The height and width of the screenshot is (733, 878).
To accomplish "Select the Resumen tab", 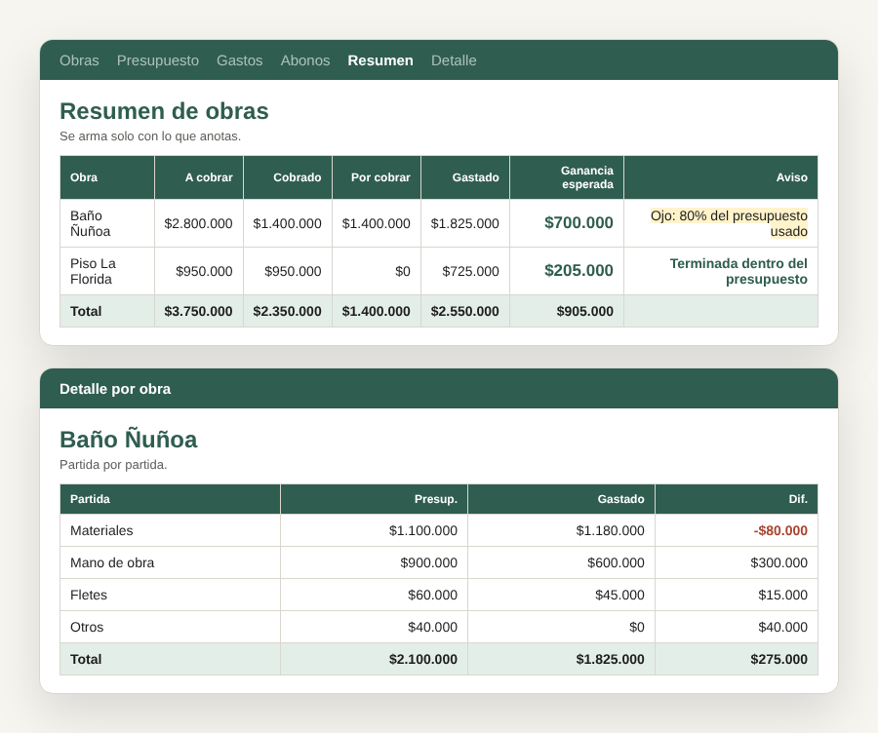I will 380,60.
